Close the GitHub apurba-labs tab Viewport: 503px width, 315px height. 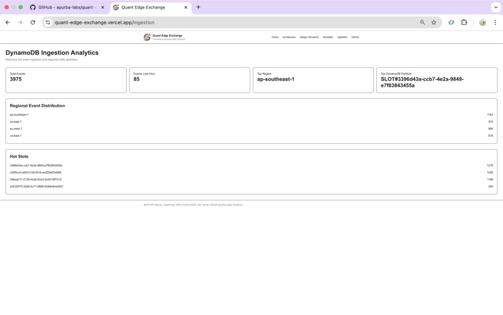click(102, 7)
